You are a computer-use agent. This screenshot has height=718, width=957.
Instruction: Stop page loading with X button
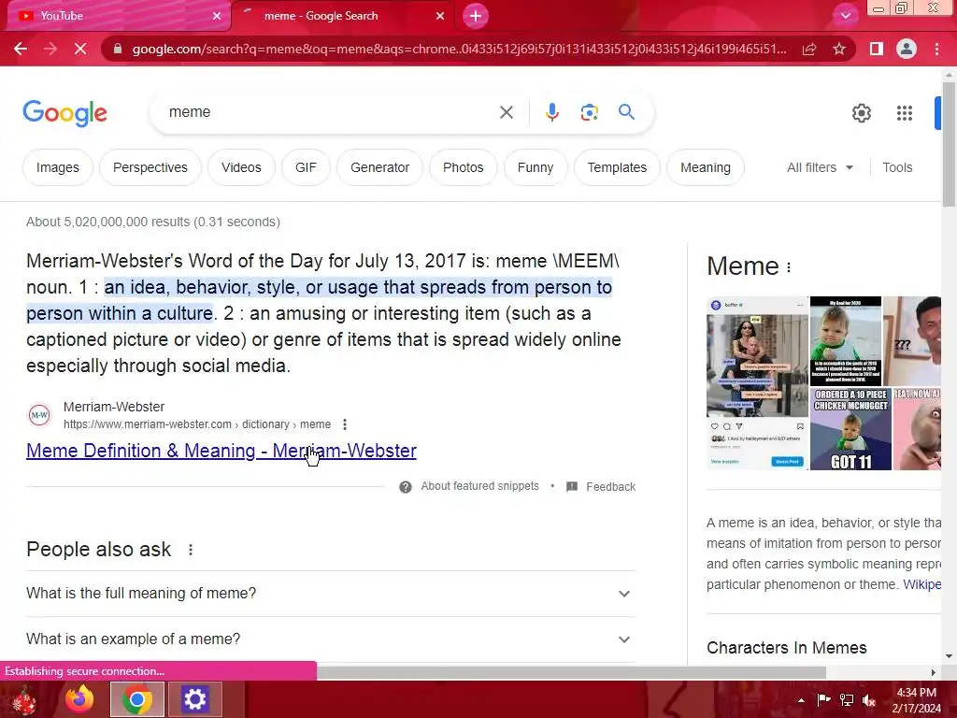(80, 49)
